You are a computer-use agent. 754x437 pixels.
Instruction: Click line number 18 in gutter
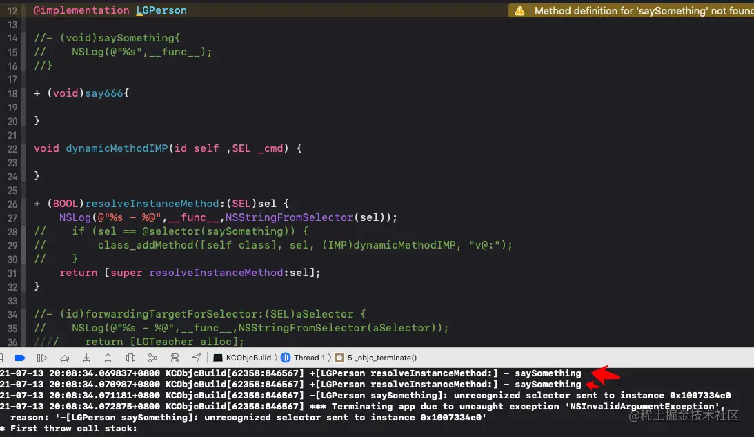tap(12, 93)
